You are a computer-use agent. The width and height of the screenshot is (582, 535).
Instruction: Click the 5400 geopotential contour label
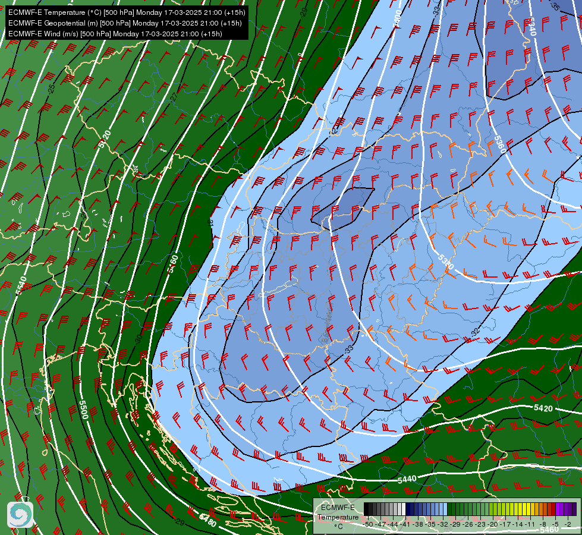click(398, 18)
